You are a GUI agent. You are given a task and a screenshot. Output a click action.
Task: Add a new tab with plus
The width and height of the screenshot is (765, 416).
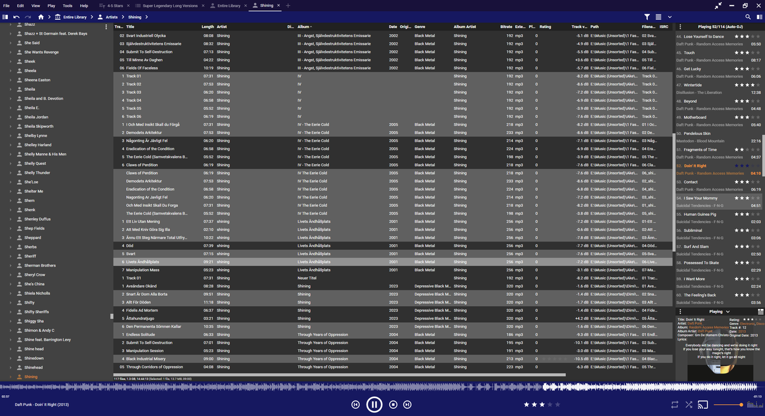coord(288,5)
